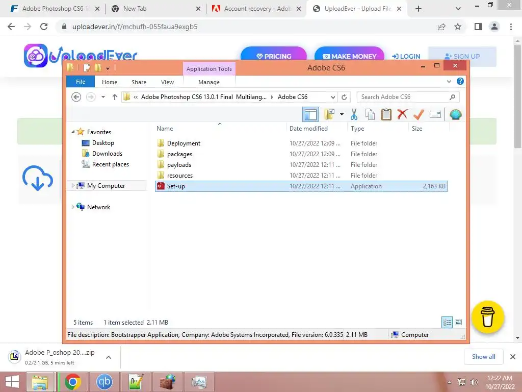Select the Application Tools contextual tab

click(209, 69)
